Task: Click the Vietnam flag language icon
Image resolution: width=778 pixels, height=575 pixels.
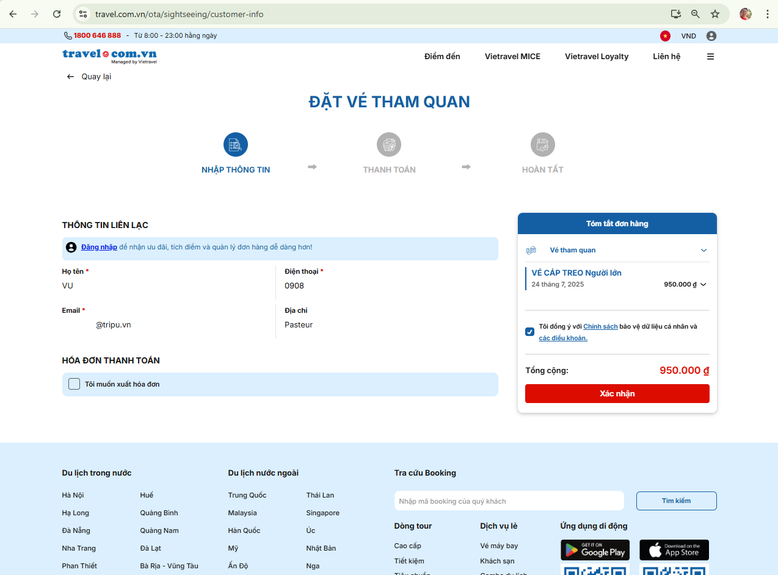Action: [x=665, y=36]
